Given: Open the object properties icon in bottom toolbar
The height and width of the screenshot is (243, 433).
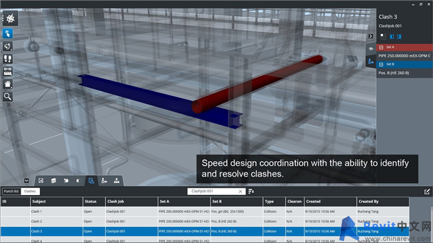Looking at the screenshot, I should click(x=104, y=180).
